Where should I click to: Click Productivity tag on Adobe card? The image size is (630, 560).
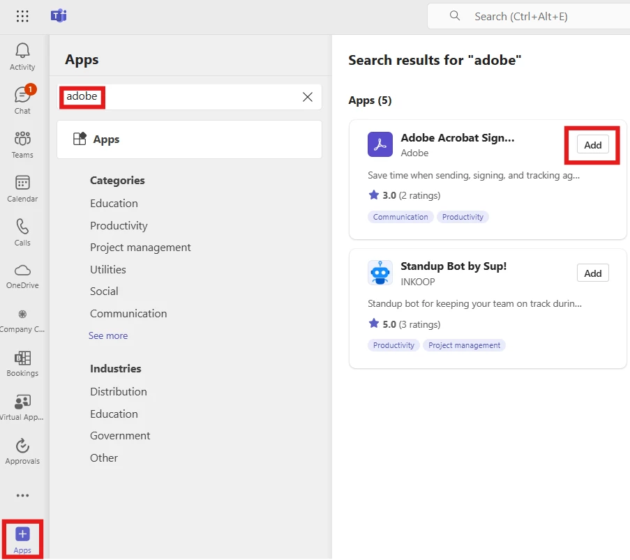463,217
